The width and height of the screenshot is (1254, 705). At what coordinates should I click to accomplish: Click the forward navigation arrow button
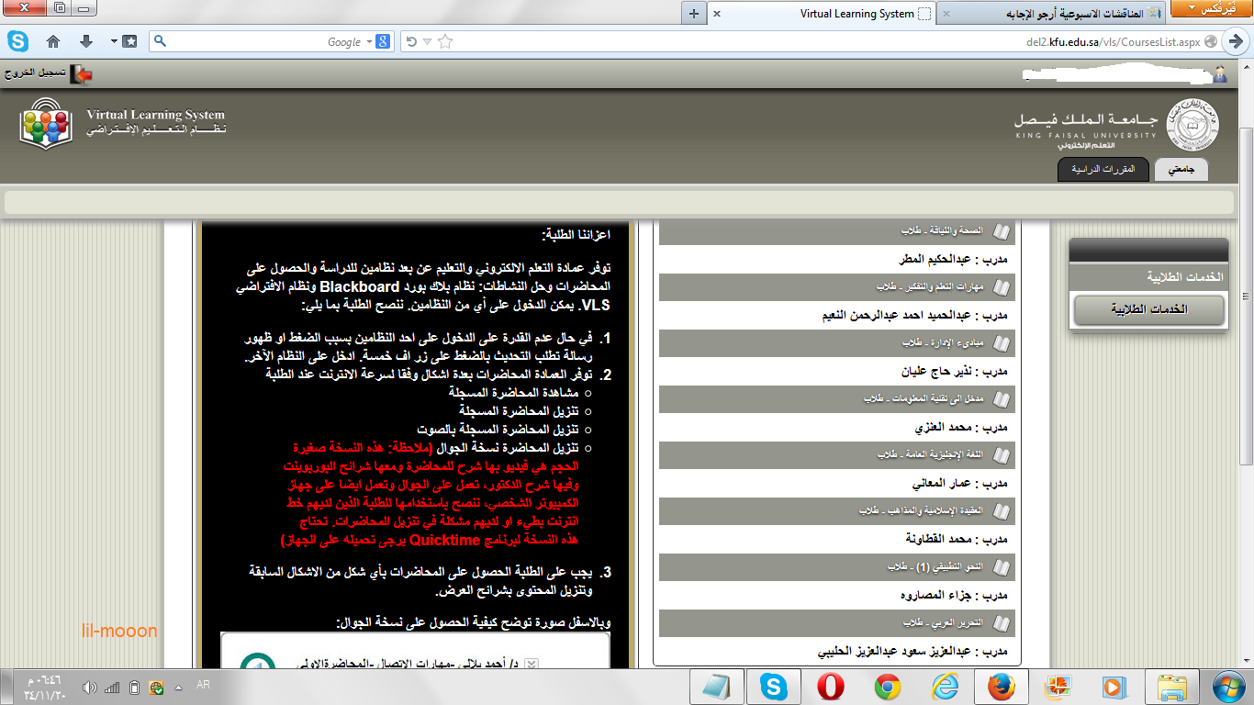click(x=1236, y=41)
